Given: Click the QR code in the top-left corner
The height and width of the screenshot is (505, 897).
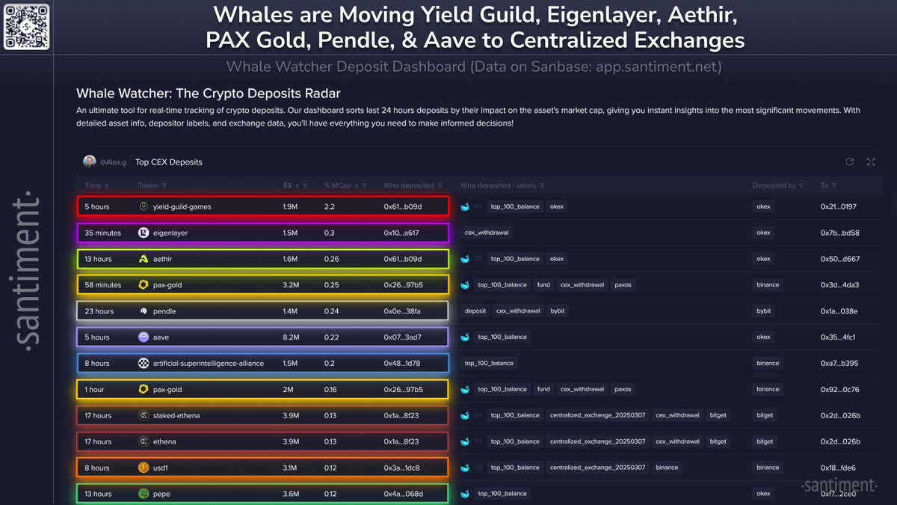Looking at the screenshot, I should point(27,27).
